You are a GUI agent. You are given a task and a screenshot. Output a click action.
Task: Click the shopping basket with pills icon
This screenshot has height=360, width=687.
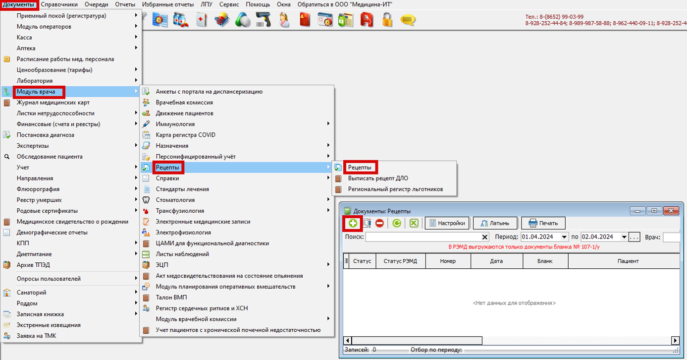[x=222, y=20]
